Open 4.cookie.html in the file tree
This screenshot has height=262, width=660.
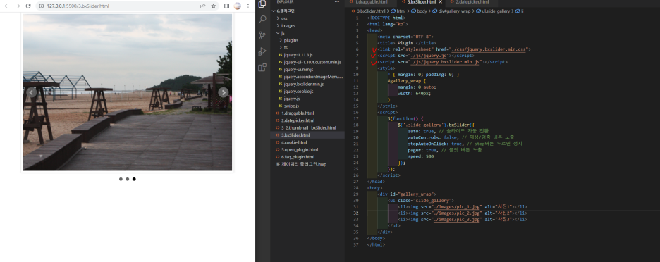294,142
